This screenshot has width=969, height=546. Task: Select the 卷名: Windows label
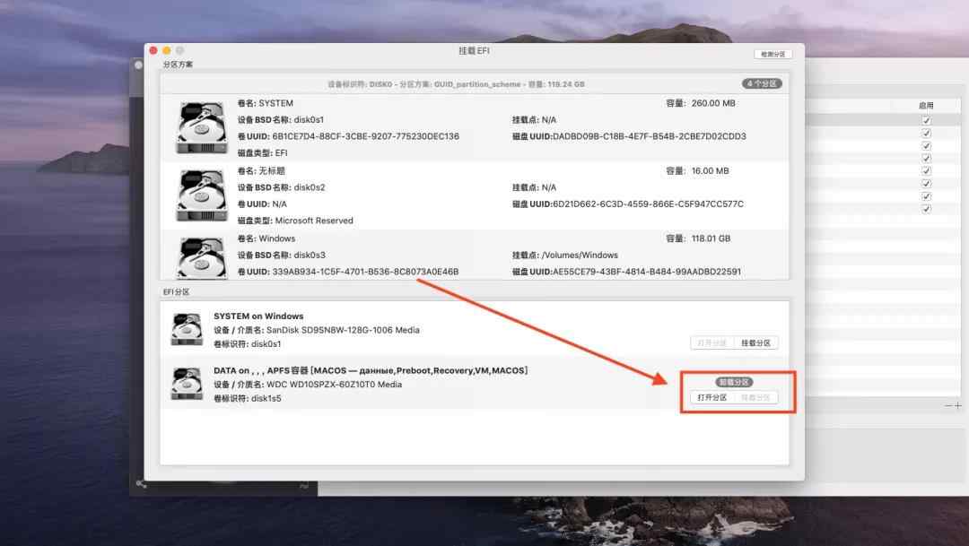(266, 238)
